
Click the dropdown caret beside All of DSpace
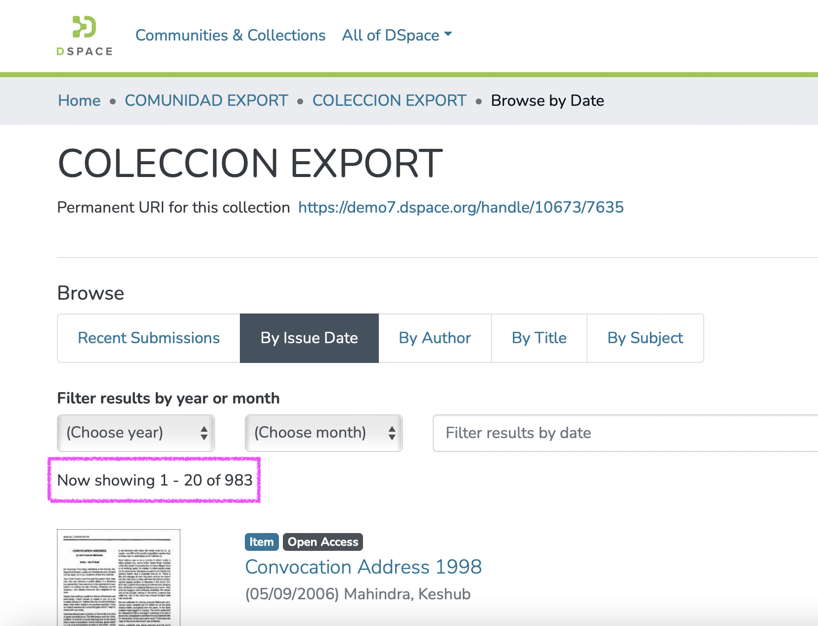click(449, 35)
